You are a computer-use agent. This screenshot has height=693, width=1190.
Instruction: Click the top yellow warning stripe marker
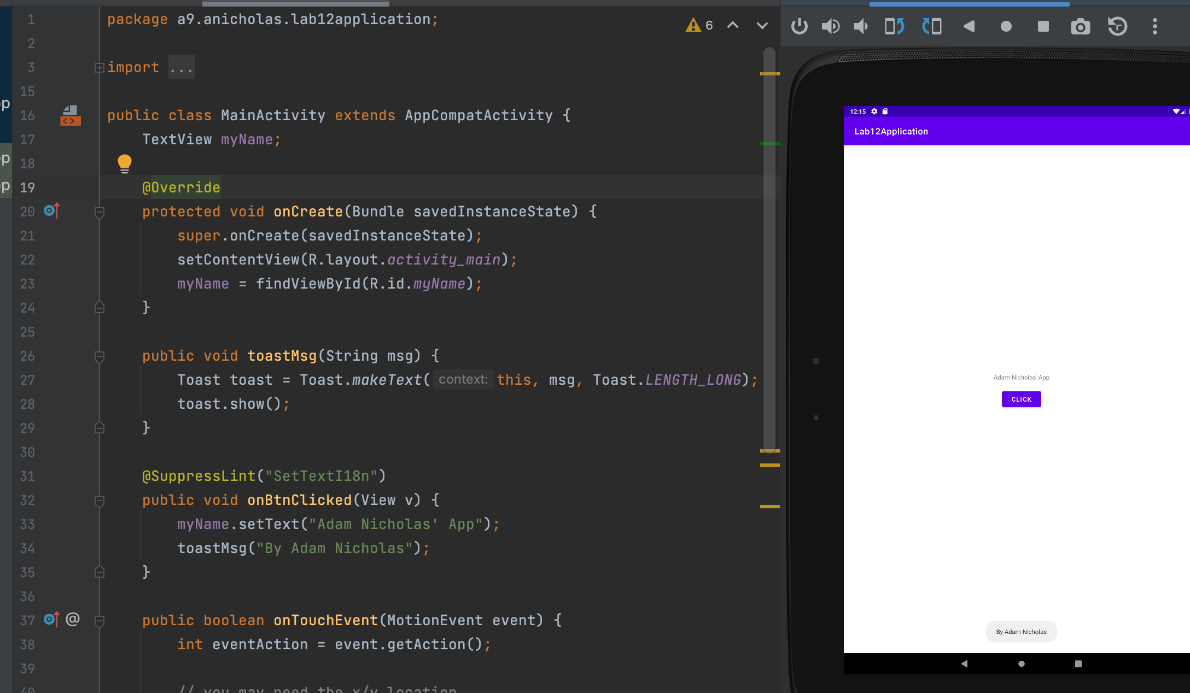pyautogui.click(x=769, y=74)
